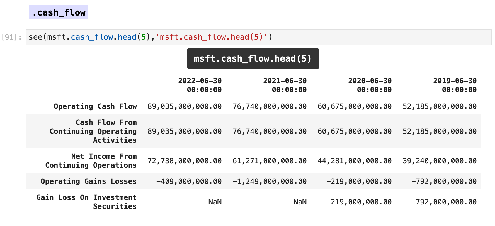Select row label Operating Gains Losses
The image size is (495, 226).
(x=89, y=181)
